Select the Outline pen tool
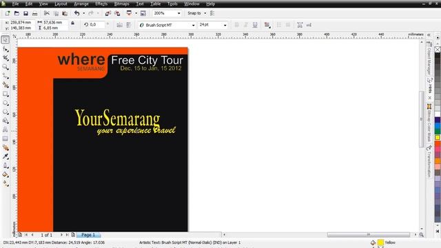The width and height of the screenshot is (441, 248). coord(6,165)
